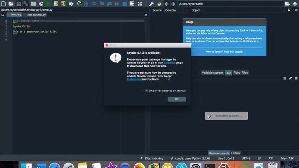Open the Plots tab

tap(236, 73)
